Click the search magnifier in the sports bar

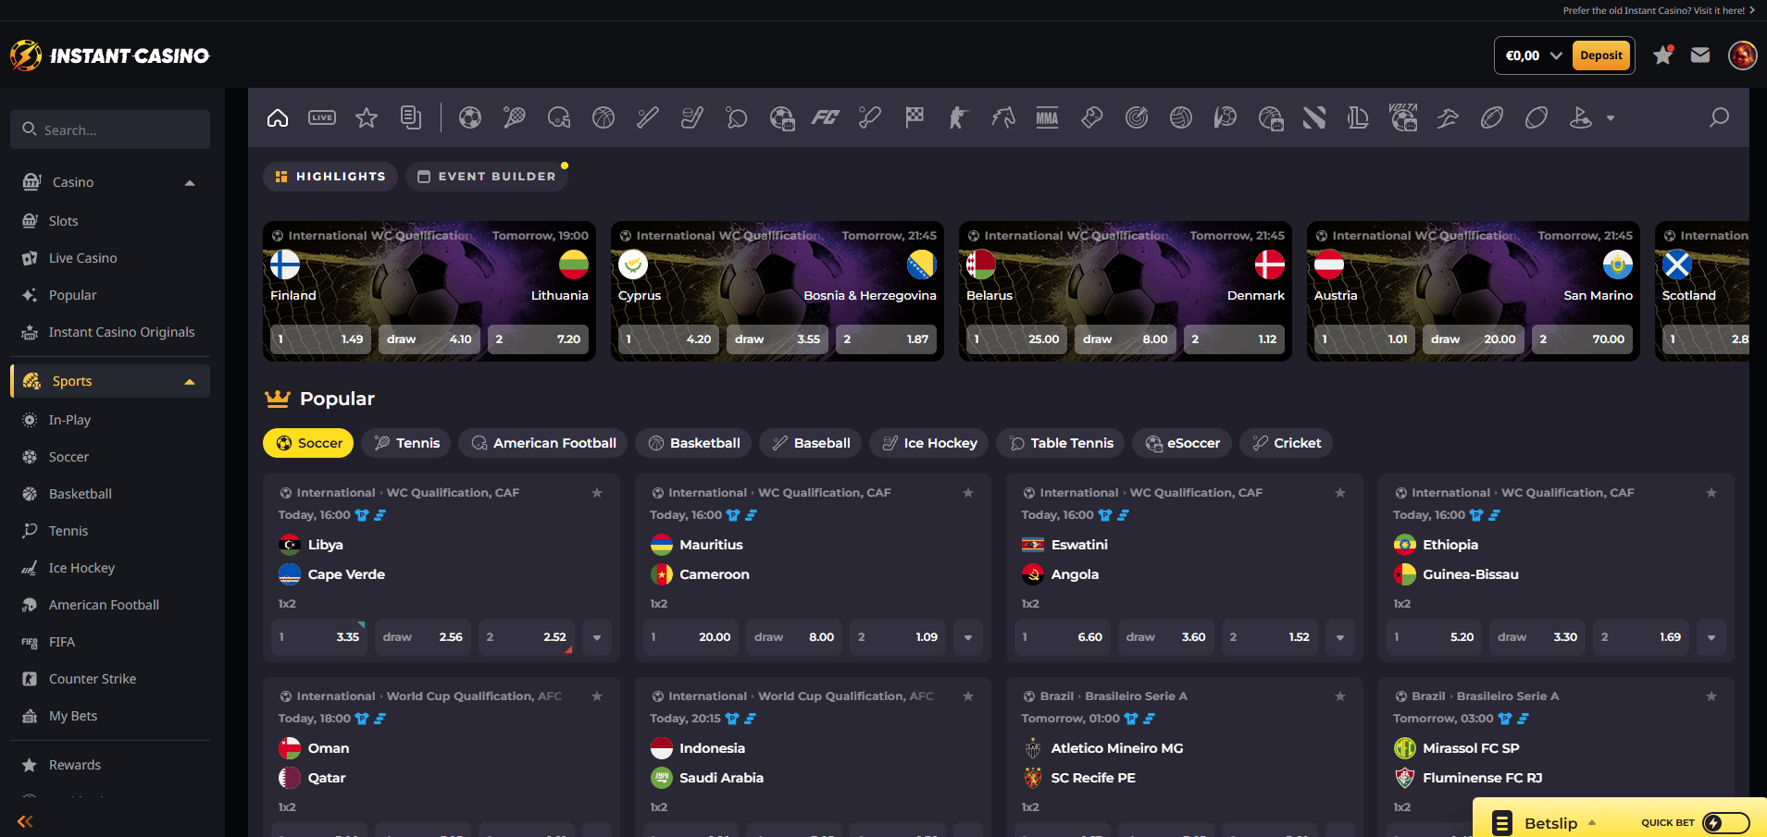(1719, 117)
